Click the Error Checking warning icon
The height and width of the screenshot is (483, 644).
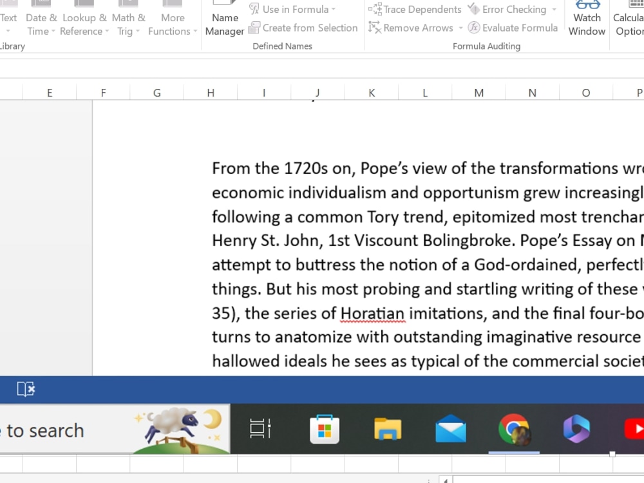click(474, 8)
